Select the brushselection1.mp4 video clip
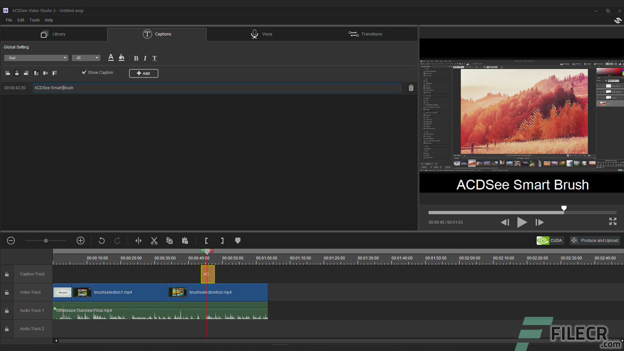 pyautogui.click(x=120, y=292)
